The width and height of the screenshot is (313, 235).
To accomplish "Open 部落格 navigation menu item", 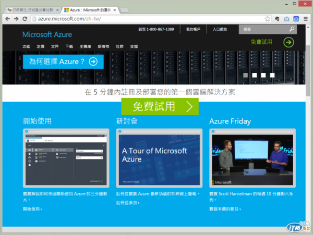I will (x=103, y=46).
